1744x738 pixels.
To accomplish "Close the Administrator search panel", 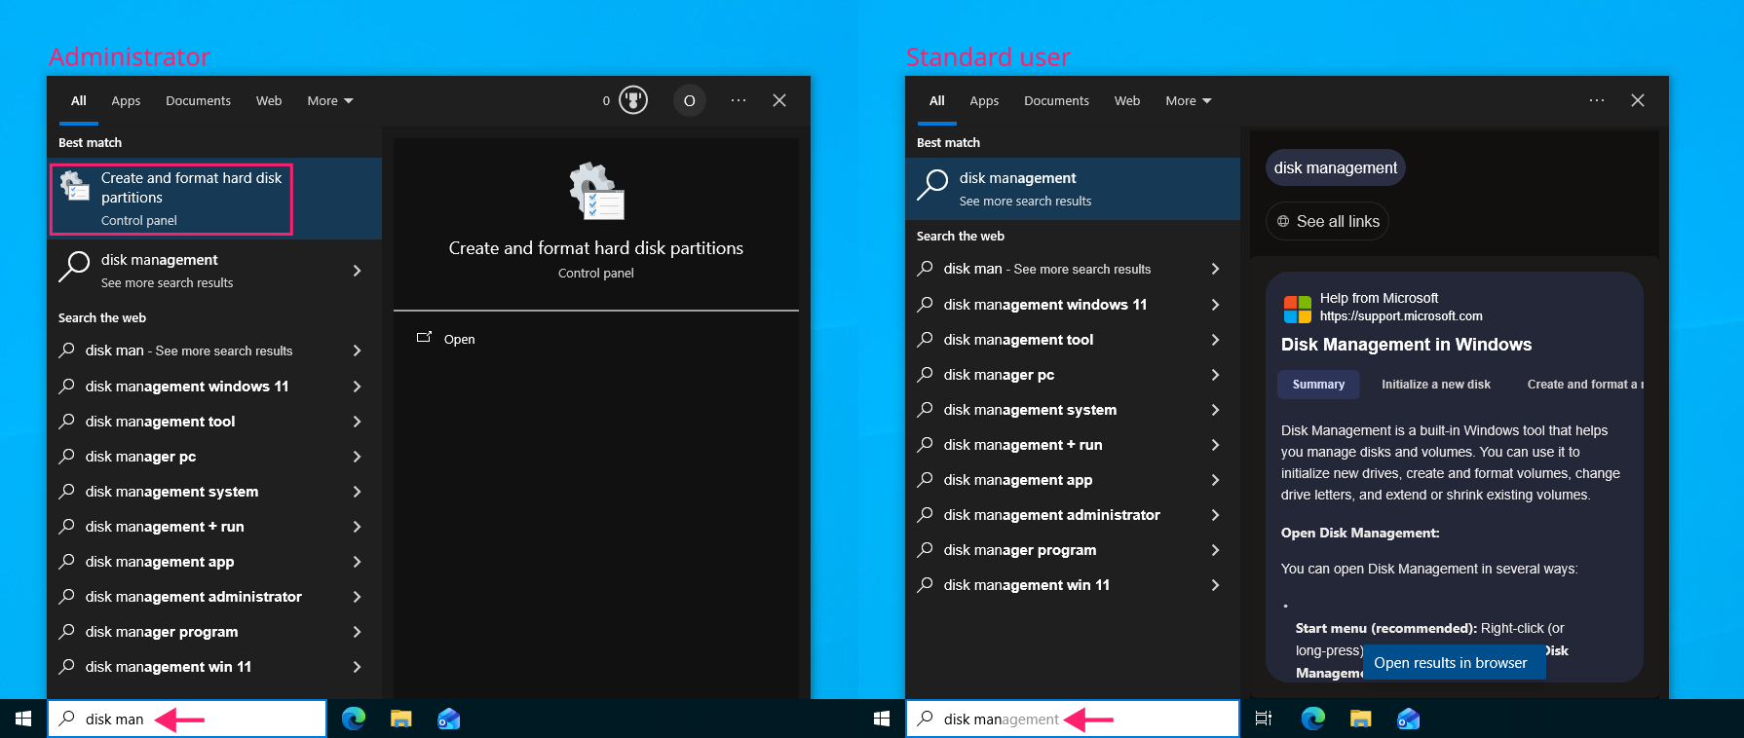I will pyautogui.click(x=779, y=100).
